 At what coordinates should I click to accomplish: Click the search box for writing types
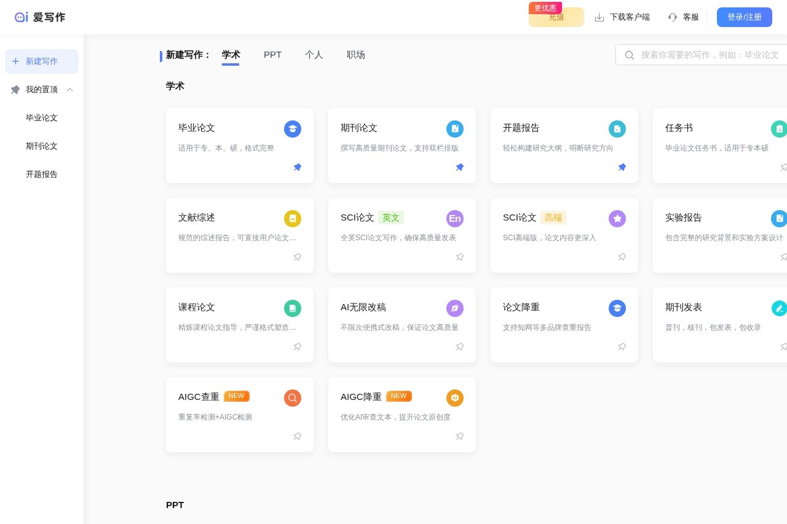tap(707, 55)
